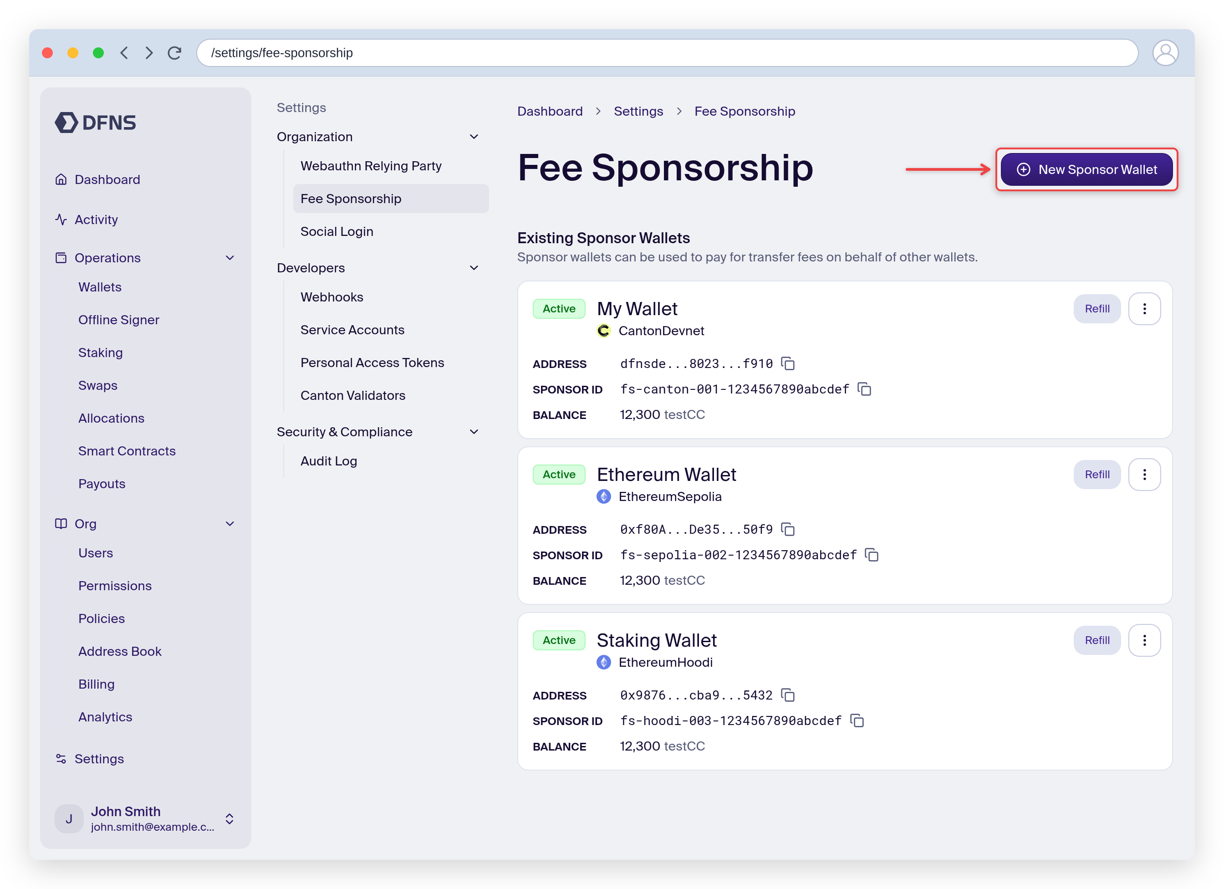Select Fee Sponsorship in settings menu
The image size is (1224, 889).
point(391,199)
